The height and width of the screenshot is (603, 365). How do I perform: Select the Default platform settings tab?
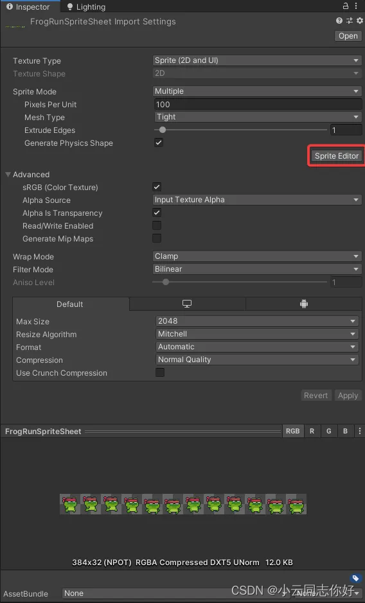(69, 304)
